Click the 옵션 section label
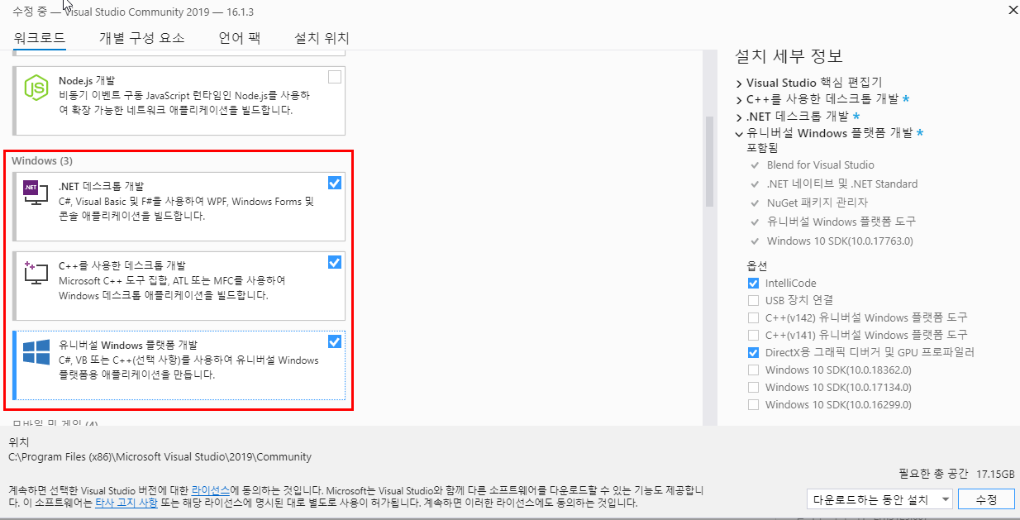The width and height of the screenshot is (1020, 520). click(757, 265)
